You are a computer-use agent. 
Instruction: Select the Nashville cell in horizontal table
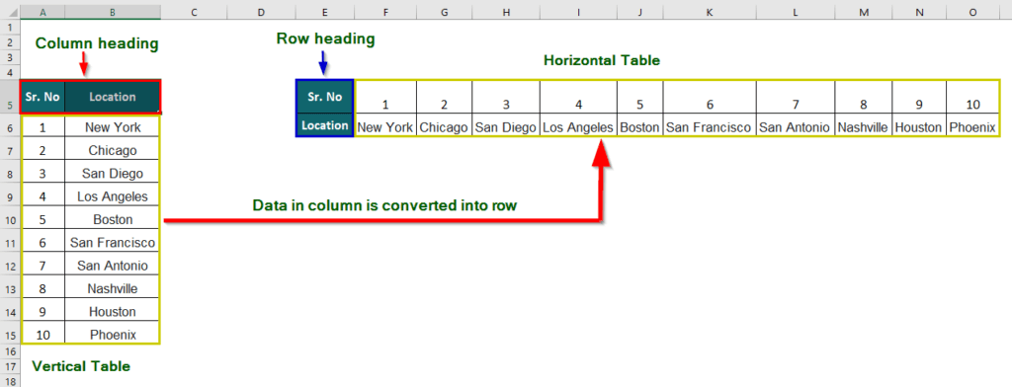(863, 127)
